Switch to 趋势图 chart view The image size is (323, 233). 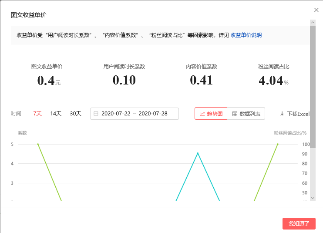point(211,114)
